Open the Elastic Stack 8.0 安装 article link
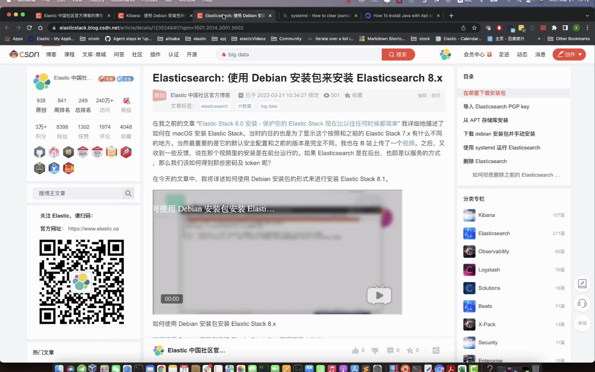Image resolution: width=595 pixels, height=372 pixels. [x=298, y=123]
